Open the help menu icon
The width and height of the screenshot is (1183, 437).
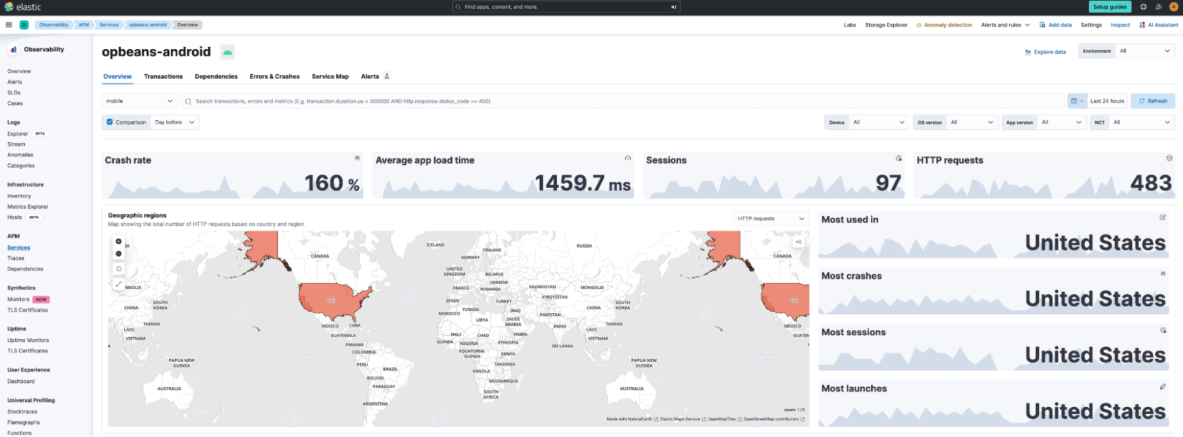[x=1143, y=7]
